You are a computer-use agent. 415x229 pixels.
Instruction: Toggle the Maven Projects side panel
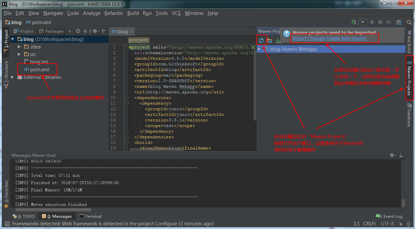(x=409, y=78)
